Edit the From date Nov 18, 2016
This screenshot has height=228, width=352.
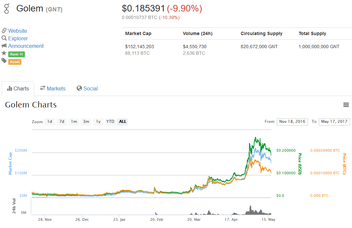pyautogui.click(x=292, y=122)
